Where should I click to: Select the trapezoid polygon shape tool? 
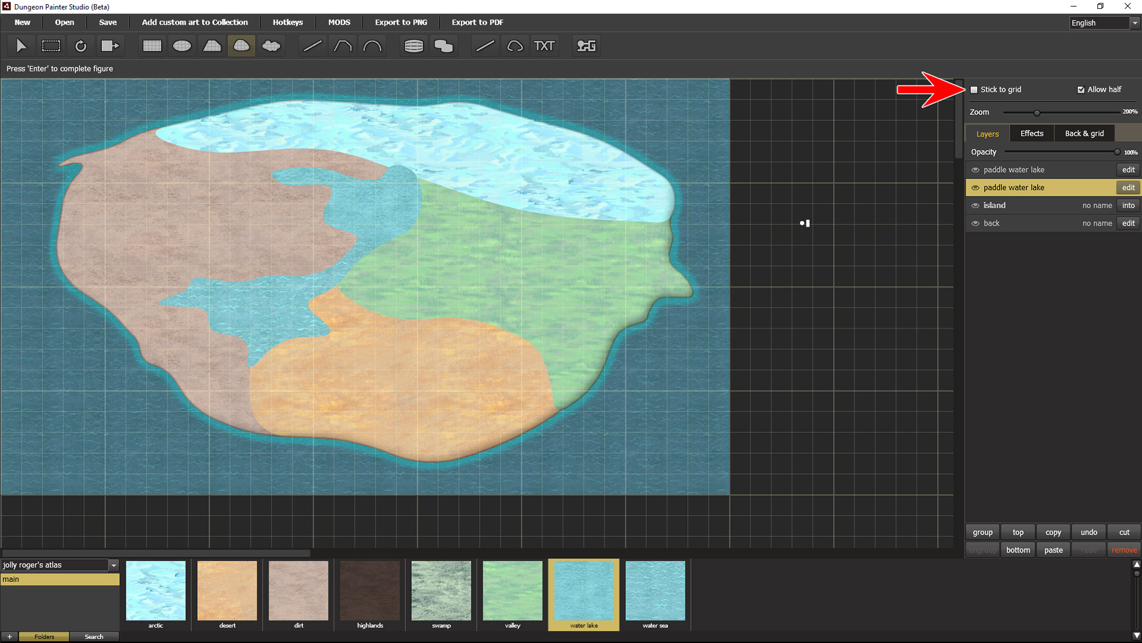(x=212, y=46)
